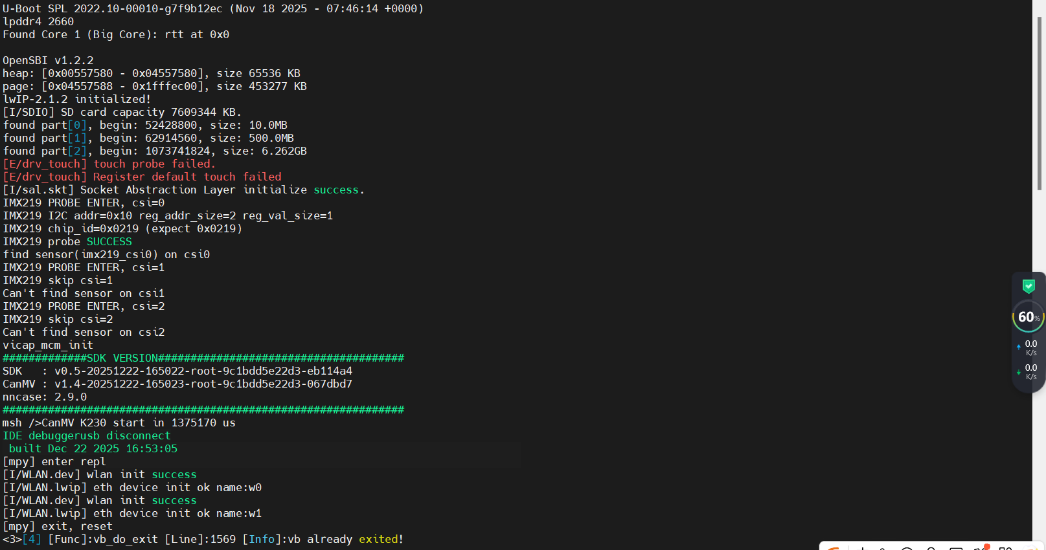
Task: Click the CanMV version string line
Action: point(177,384)
